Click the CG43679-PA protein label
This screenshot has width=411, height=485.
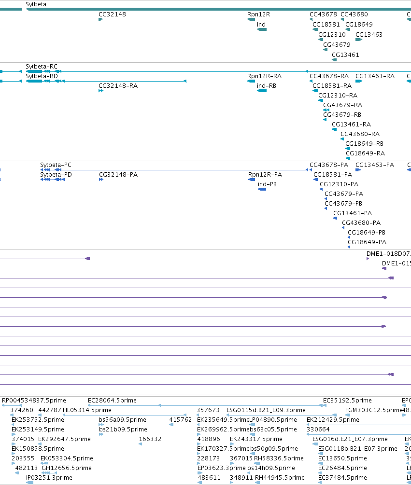click(x=344, y=194)
